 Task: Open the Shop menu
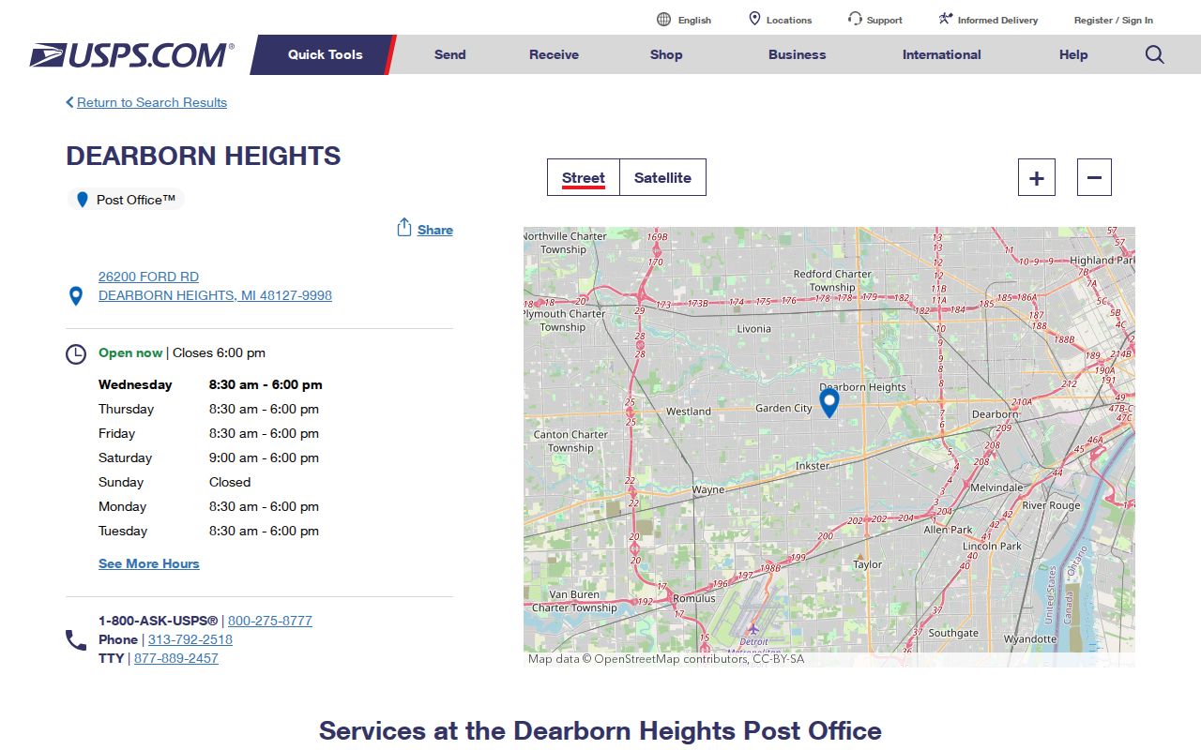click(666, 54)
